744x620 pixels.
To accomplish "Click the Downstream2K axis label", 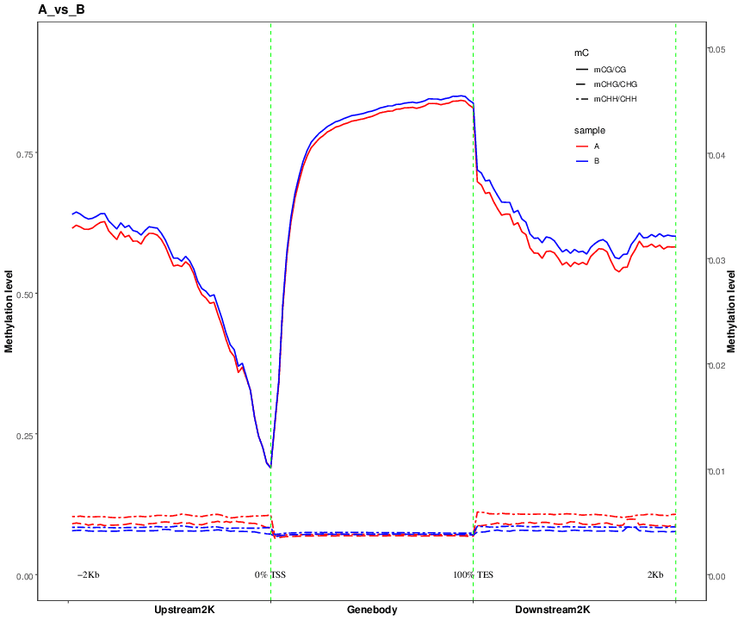I will (x=552, y=610).
